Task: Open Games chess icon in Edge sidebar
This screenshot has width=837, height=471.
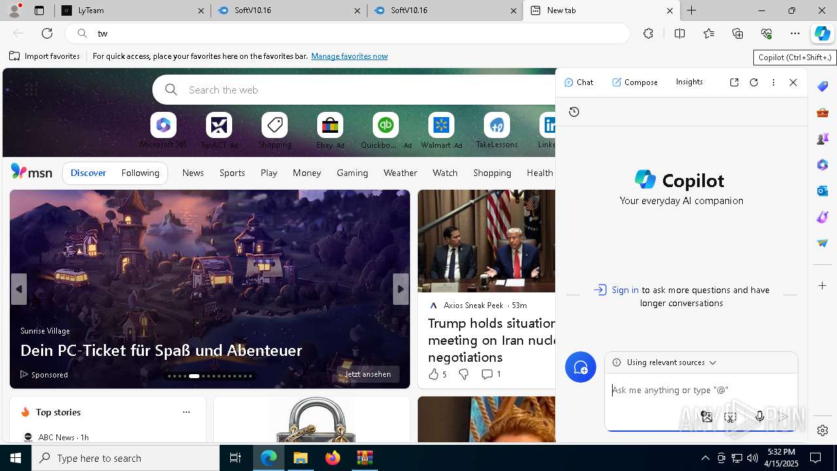Action: tap(823, 139)
